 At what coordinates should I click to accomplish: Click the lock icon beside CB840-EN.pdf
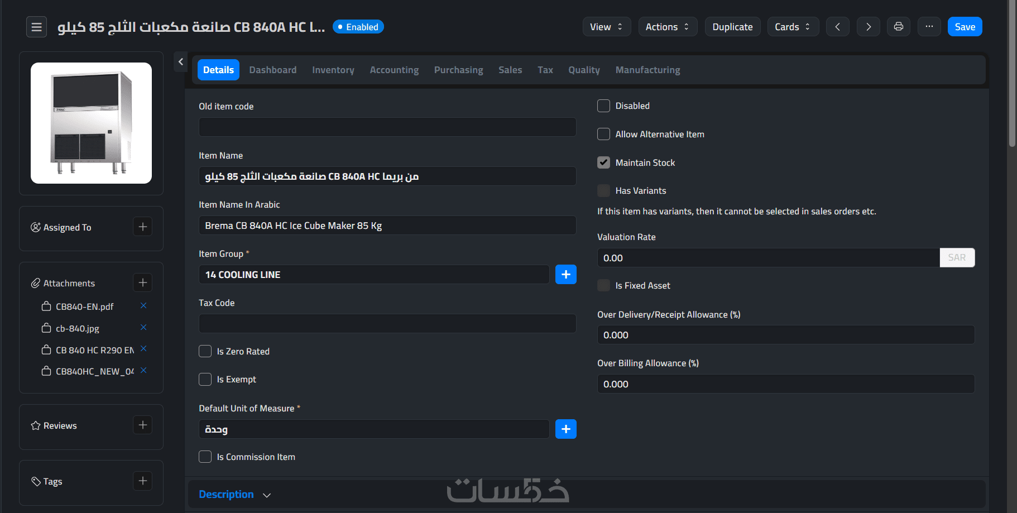46,306
